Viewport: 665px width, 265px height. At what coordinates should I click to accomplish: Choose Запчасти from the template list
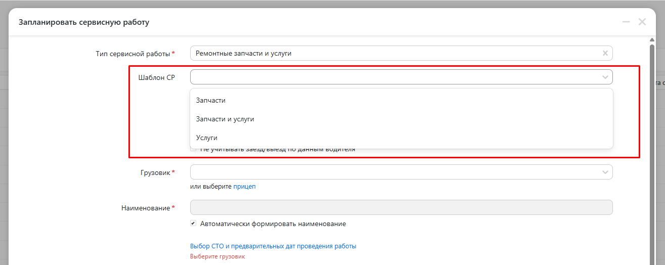[402, 100]
